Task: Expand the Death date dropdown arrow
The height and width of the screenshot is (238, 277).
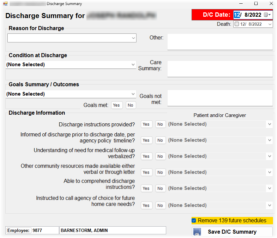Action: click(270, 24)
